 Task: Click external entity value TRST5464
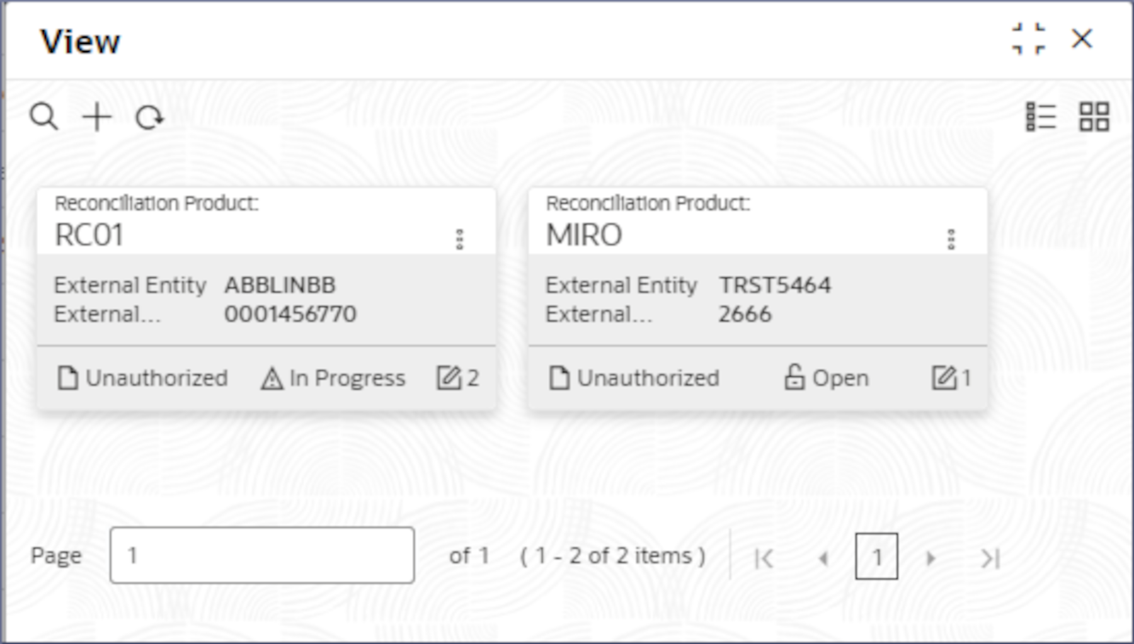tap(776, 285)
